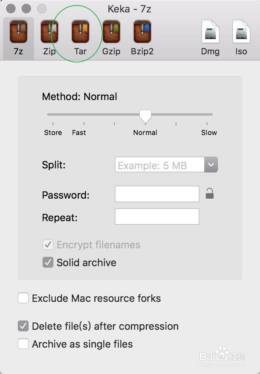
Task: Enable Exclude Mac resource forks
Action: pyautogui.click(x=23, y=298)
